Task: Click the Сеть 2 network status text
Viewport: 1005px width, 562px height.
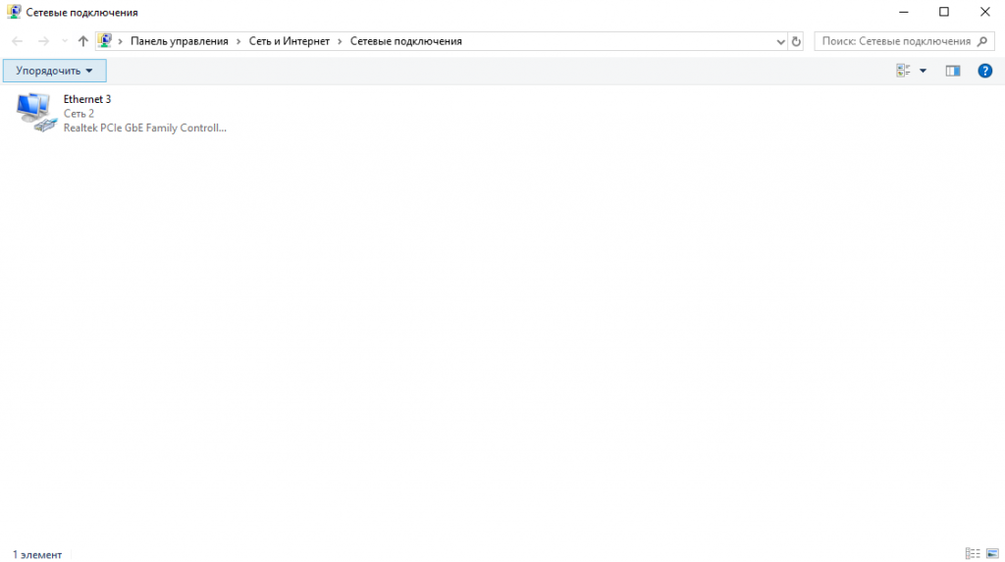Action: click(x=79, y=114)
